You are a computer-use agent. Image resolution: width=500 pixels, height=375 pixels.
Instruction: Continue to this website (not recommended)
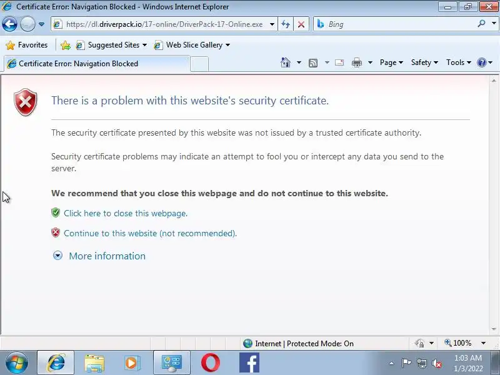click(x=150, y=233)
